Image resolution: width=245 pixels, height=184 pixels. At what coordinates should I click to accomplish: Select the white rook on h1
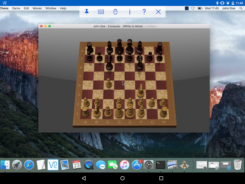pos(164,111)
